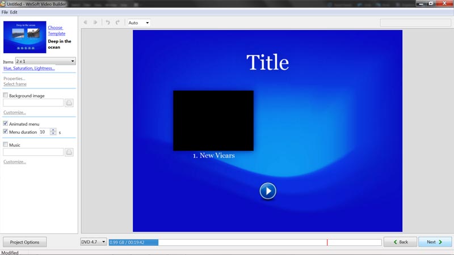Viewport: 454px width, 255px height.
Task: Open the Hue, Saturation, Lightness link
Action: point(29,69)
